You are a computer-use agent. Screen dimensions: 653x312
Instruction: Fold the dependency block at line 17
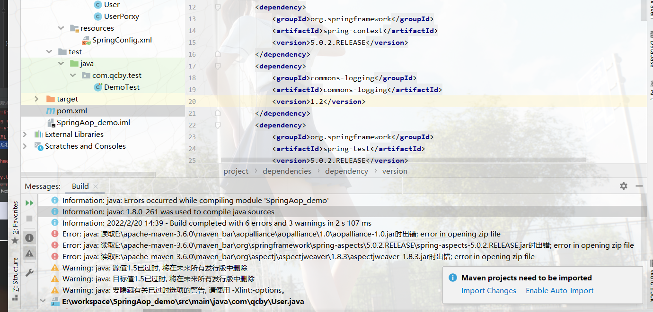tap(218, 66)
